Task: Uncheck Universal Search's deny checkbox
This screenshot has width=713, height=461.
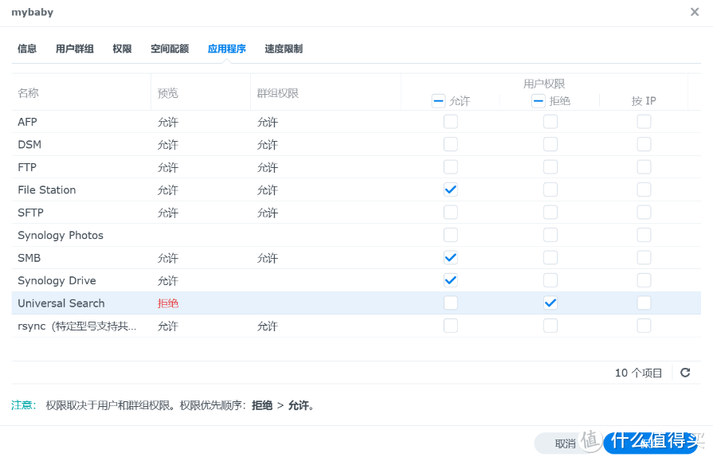Action: tap(550, 303)
